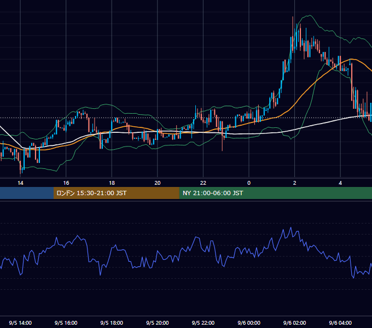372x328 pixels.
Task: Click the 14 hour axis label
Action: coord(20,183)
